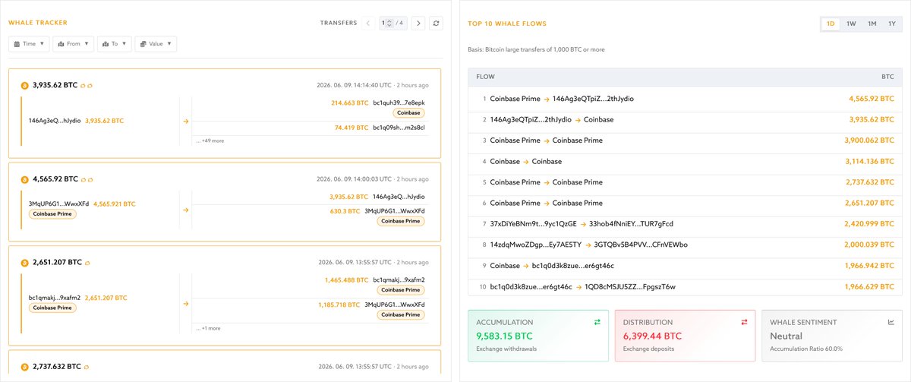This screenshot has width=911, height=382.
Task: Go to previous transfers page
Action: tap(368, 24)
